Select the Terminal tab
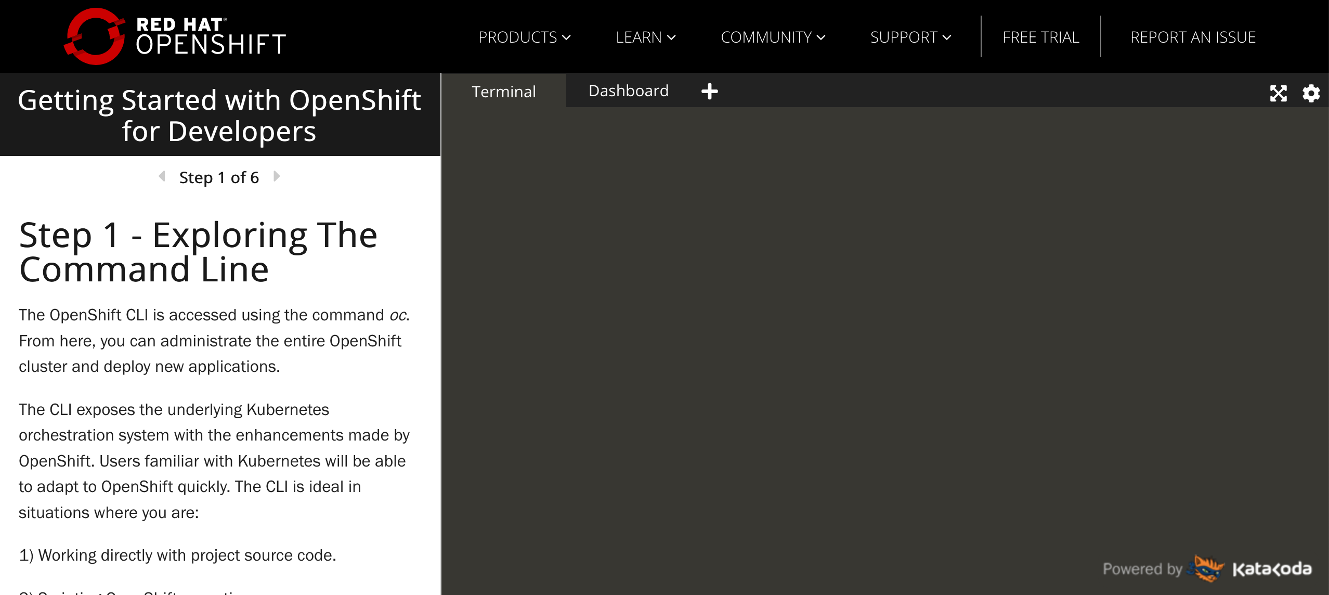Image resolution: width=1329 pixels, height=595 pixels. coord(503,91)
